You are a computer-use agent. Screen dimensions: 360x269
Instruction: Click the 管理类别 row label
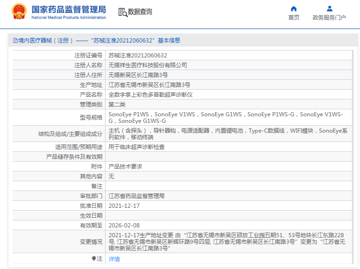(x=91, y=105)
